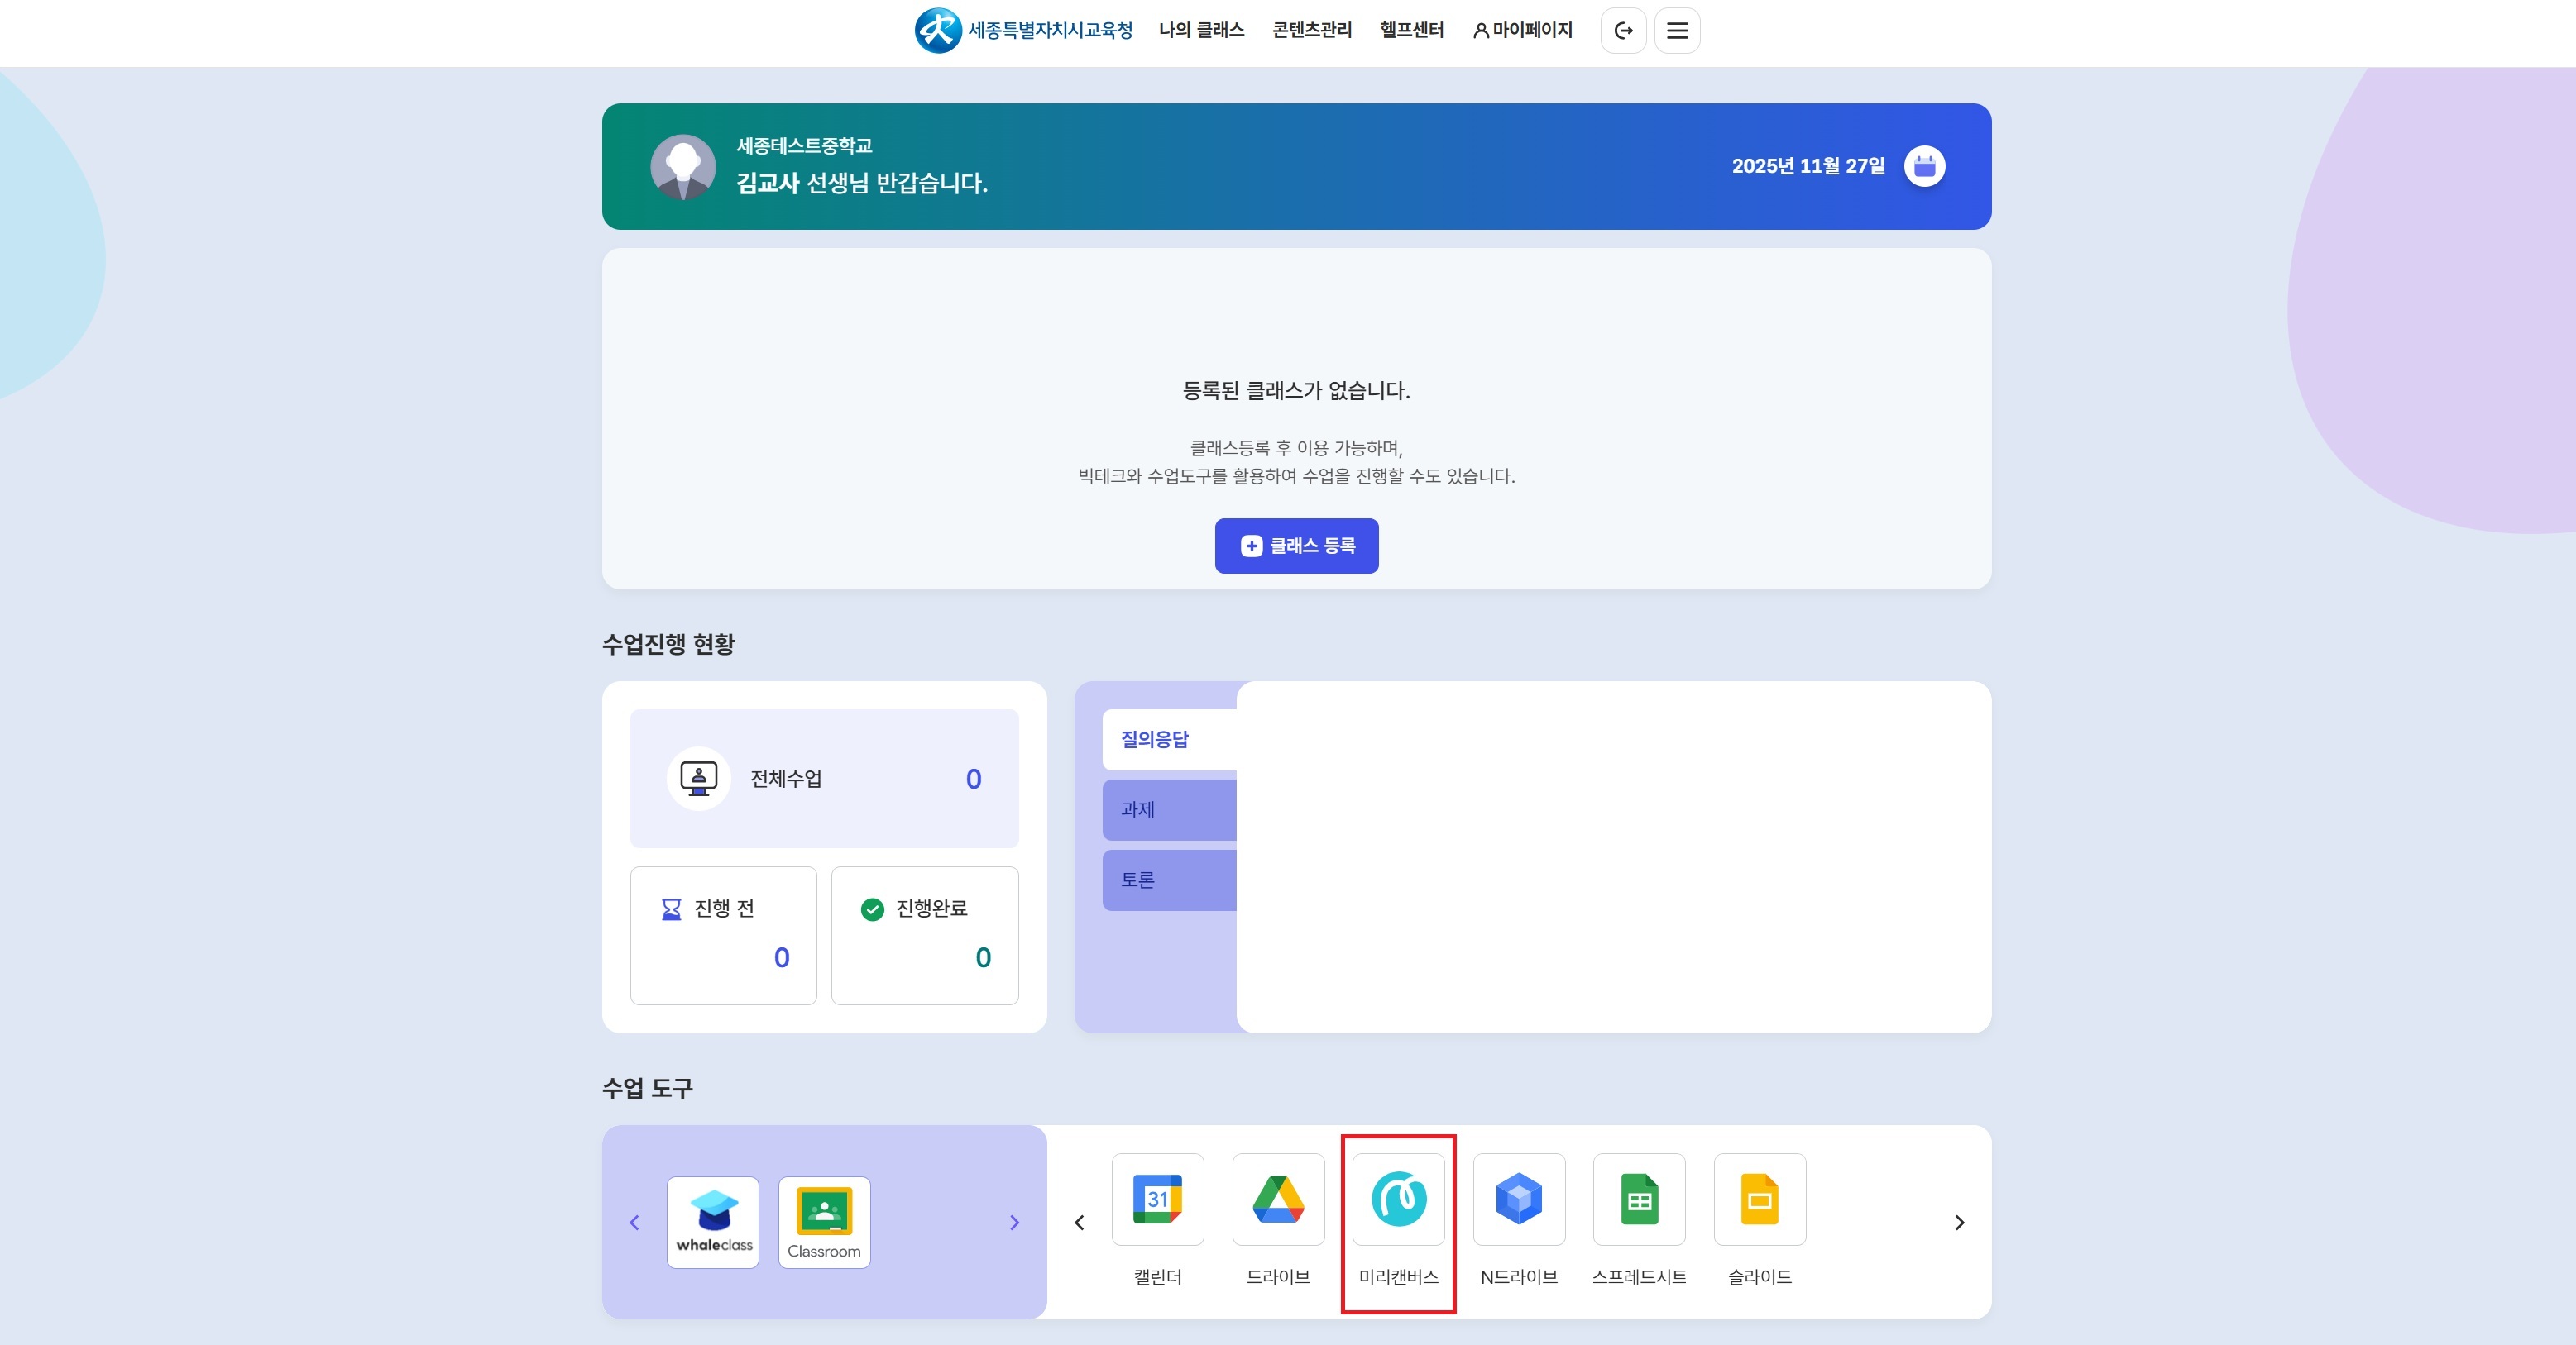This screenshot has height=1345, width=2576.
Task: Open the Google Classroom shortcut
Action: coord(824,1222)
